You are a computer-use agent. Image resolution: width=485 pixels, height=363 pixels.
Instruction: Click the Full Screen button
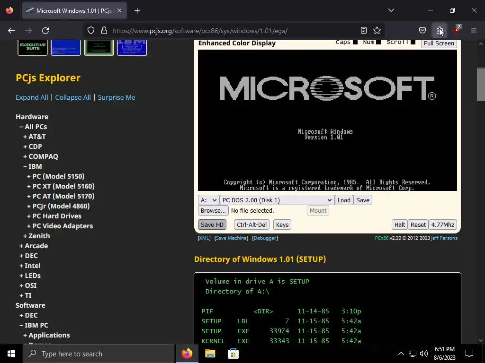click(439, 43)
